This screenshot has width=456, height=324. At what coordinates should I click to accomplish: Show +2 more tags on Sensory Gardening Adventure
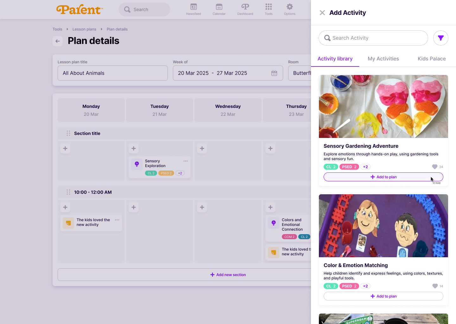(365, 167)
